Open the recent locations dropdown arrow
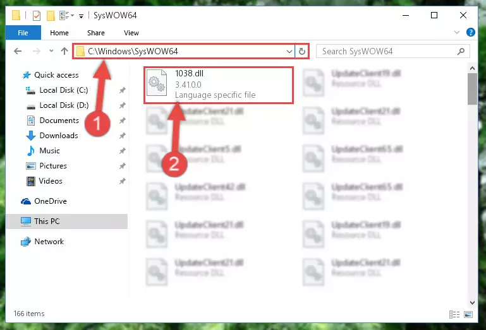 pyautogui.click(x=51, y=50)
